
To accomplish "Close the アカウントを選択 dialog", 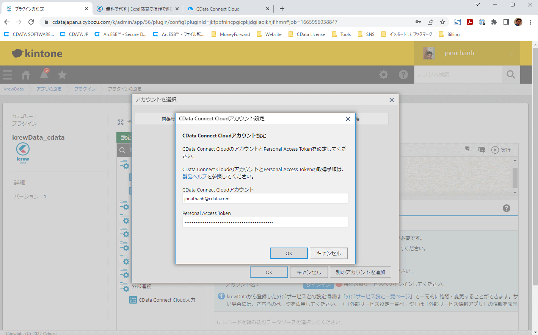I will [x=392, y=100].
